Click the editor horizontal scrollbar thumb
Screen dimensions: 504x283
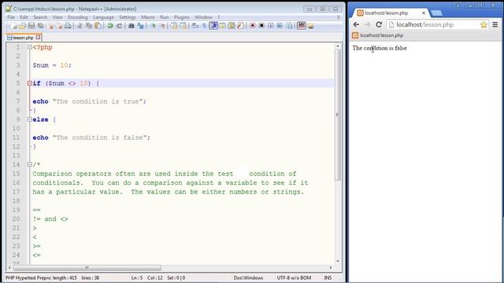87,267
